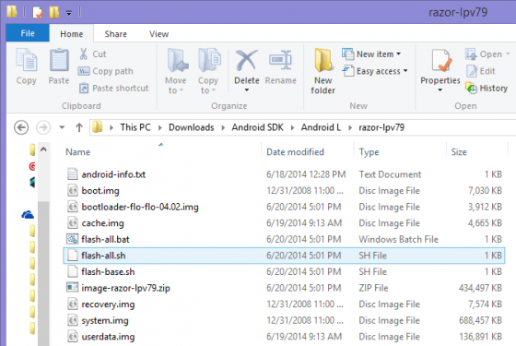Open file History from the ribbon
This screenshot has height=346, width=516.
(x=487, y=89)
